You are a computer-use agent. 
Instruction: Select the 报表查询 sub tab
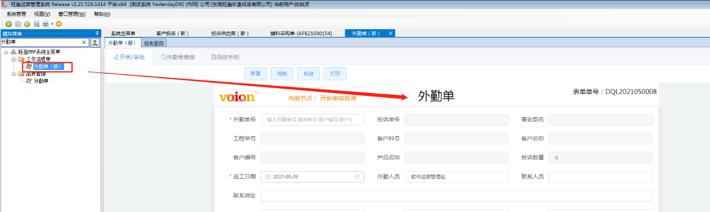[154, 42]
